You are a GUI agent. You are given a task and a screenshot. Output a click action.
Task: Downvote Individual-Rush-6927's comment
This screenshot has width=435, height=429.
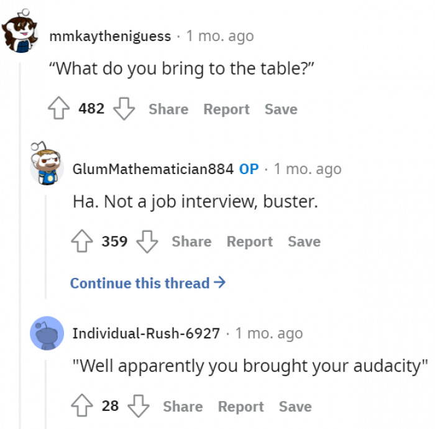(138, 407)
